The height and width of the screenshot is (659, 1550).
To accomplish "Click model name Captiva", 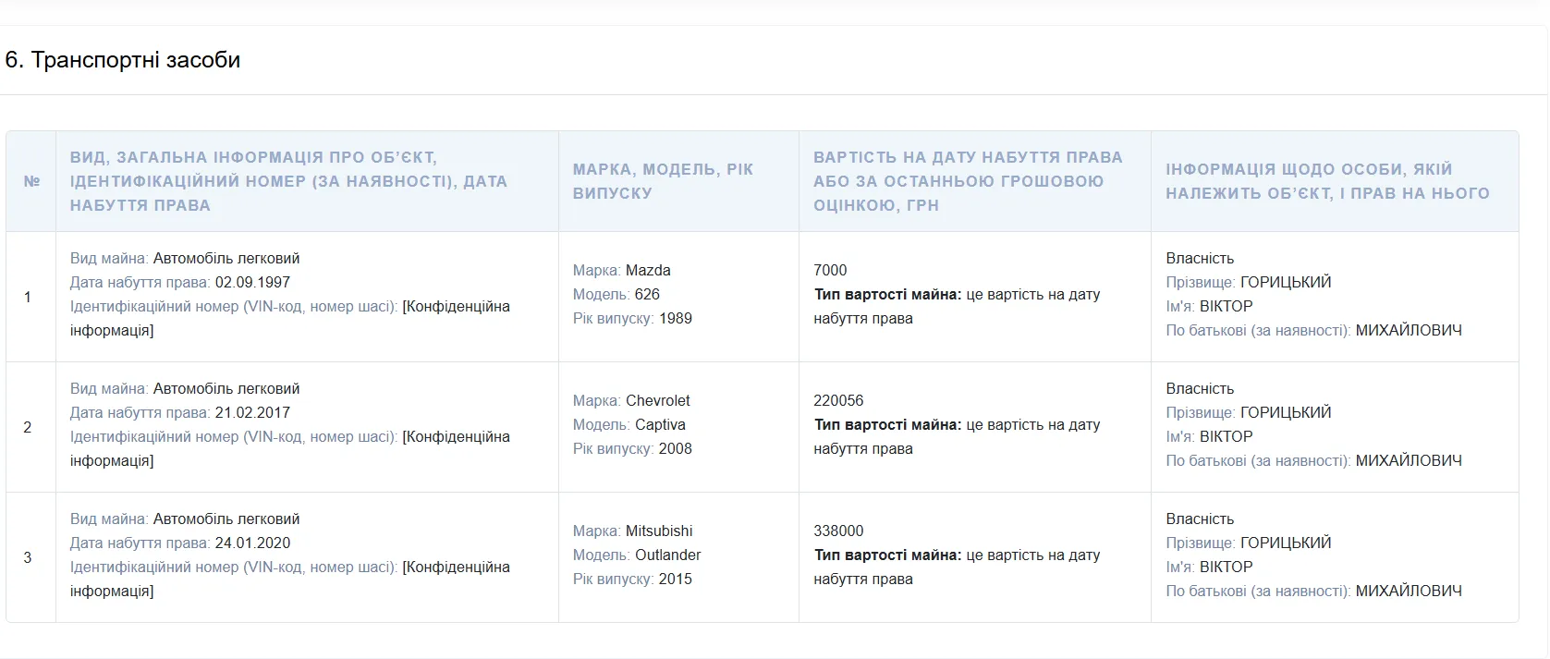I will tap(660, 424).
